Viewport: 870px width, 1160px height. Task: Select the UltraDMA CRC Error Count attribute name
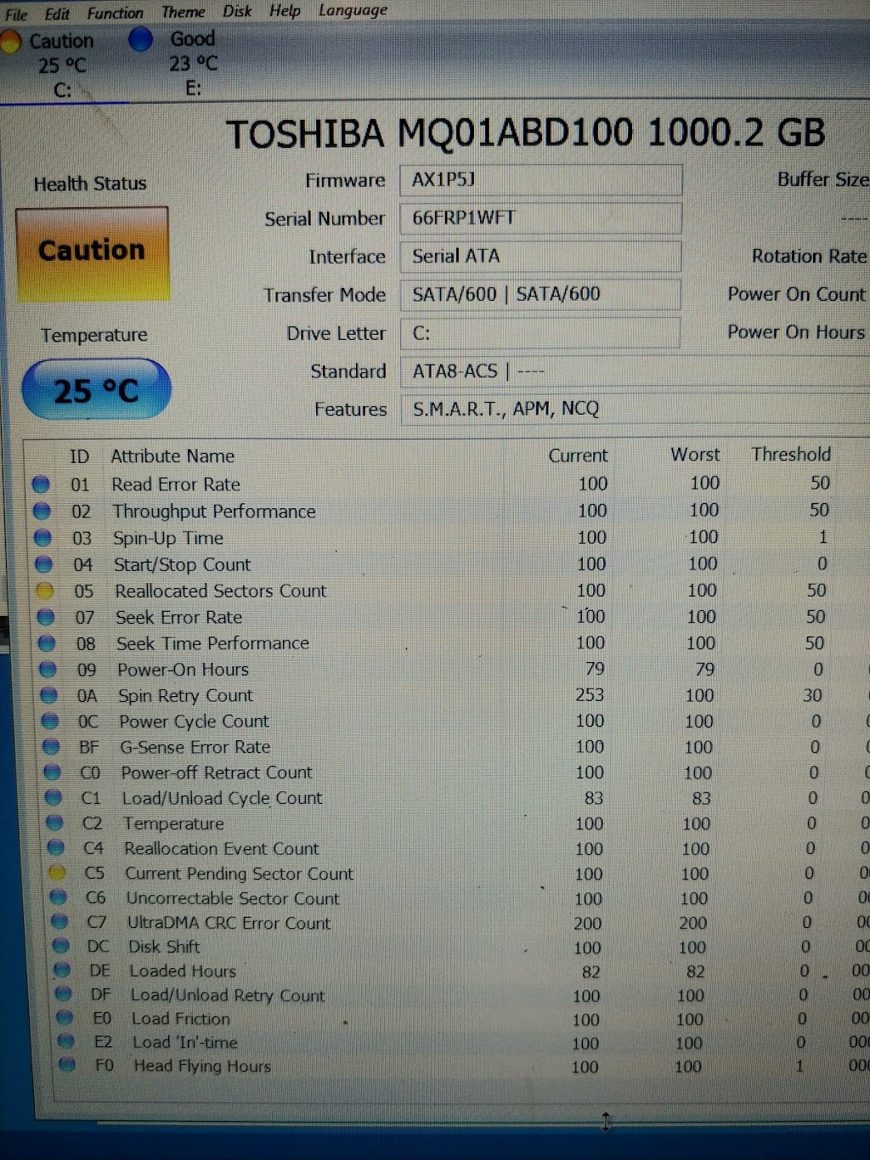pos(229,923)
